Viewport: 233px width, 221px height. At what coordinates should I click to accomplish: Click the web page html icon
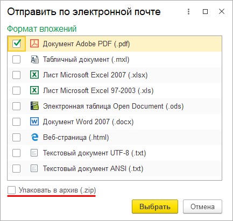34,138
